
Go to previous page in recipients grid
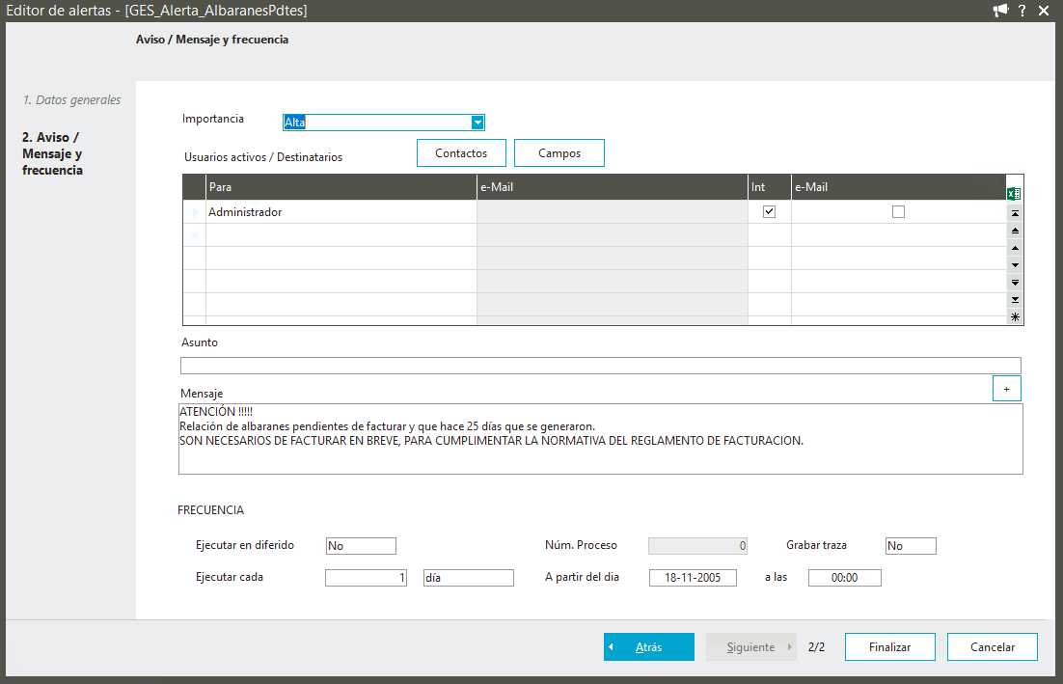pos(1015,231)
